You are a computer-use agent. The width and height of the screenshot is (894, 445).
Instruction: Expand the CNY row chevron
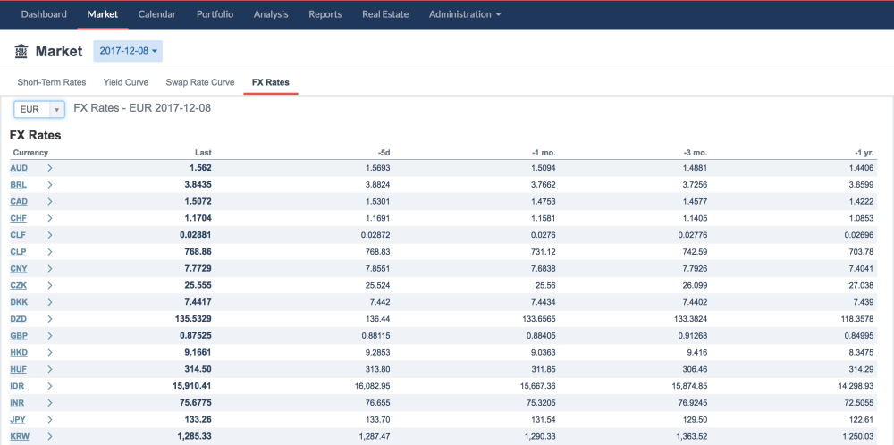[50, 268]
